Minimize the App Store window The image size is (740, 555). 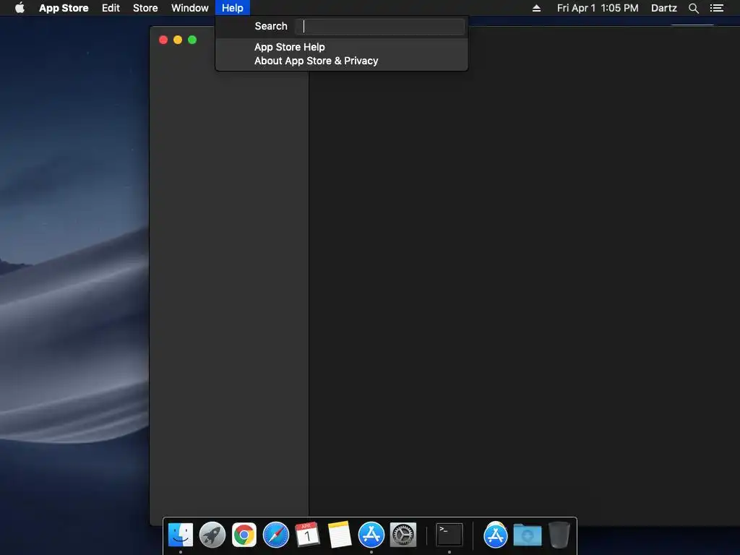(178, 40)
